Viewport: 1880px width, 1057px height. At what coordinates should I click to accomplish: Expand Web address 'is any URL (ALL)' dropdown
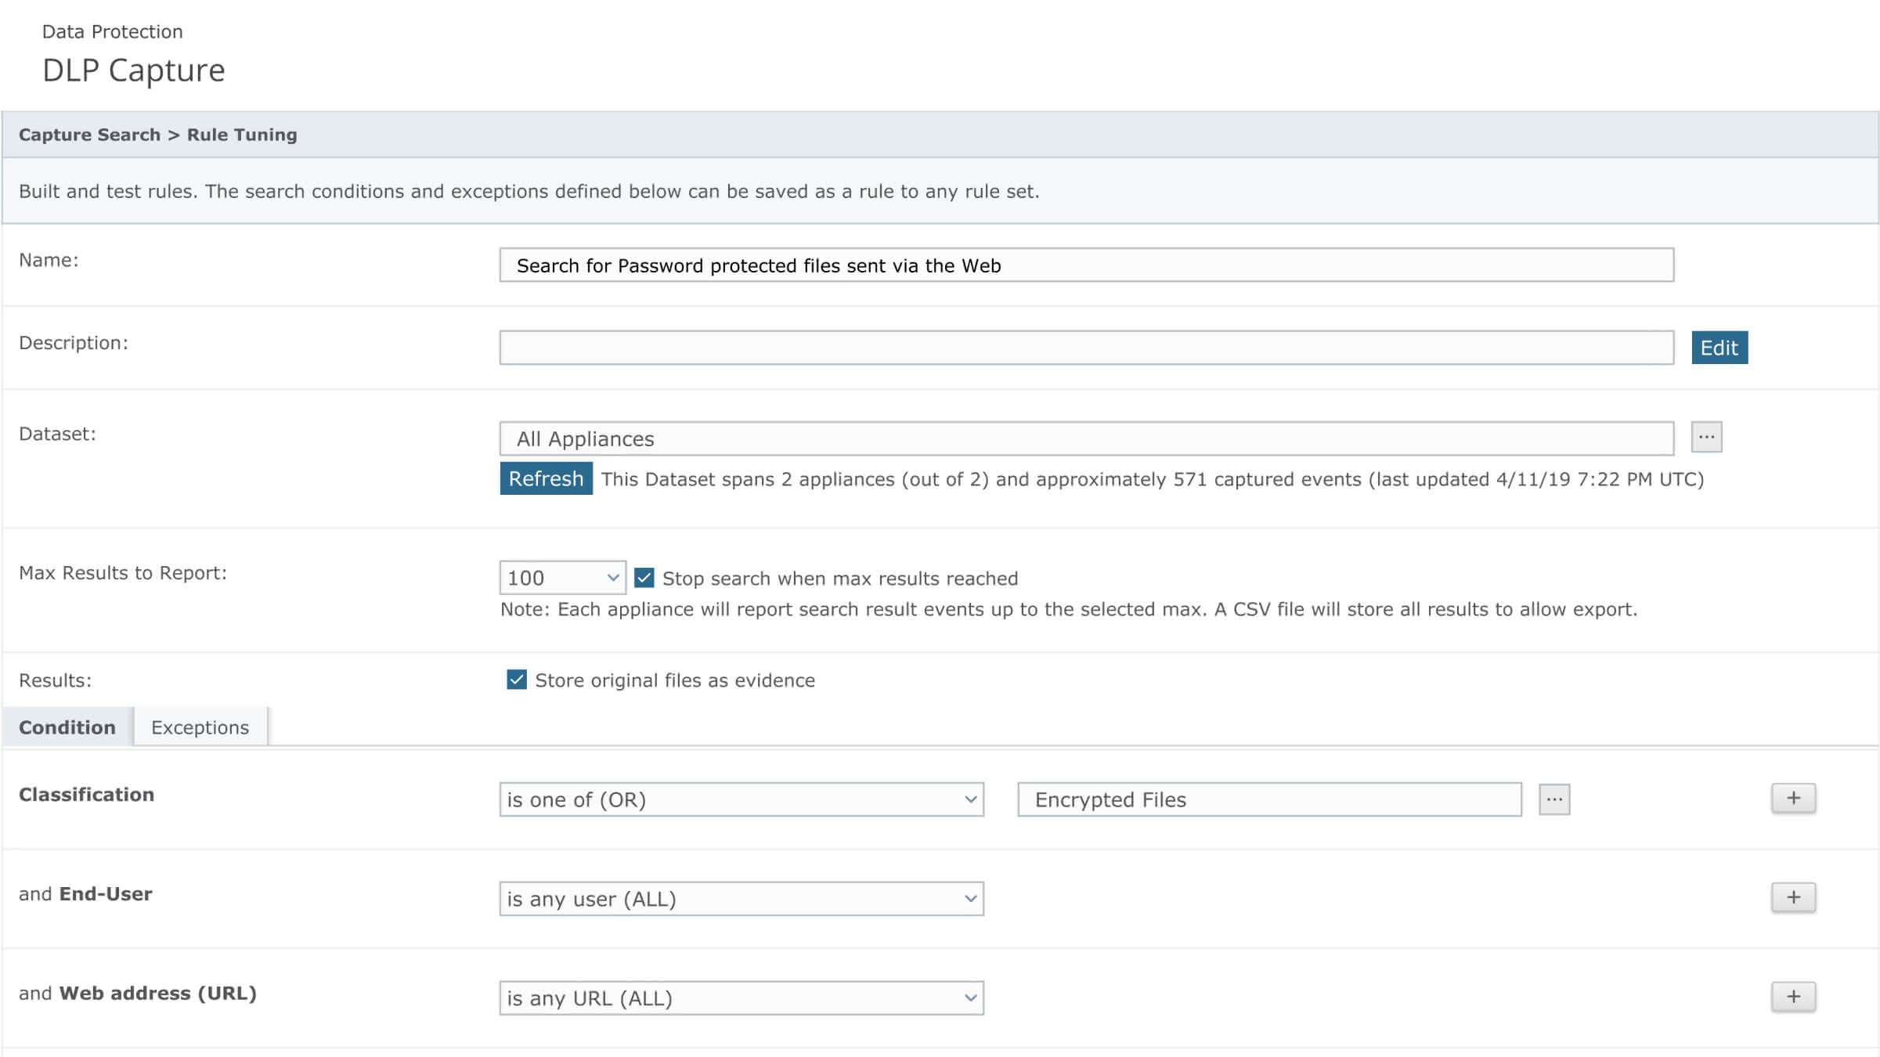click(x=741, y=998)
